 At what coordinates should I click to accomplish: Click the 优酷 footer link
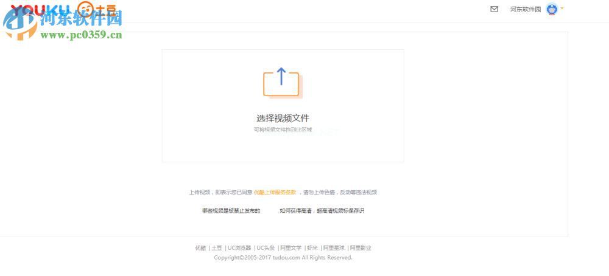(200, 248)
